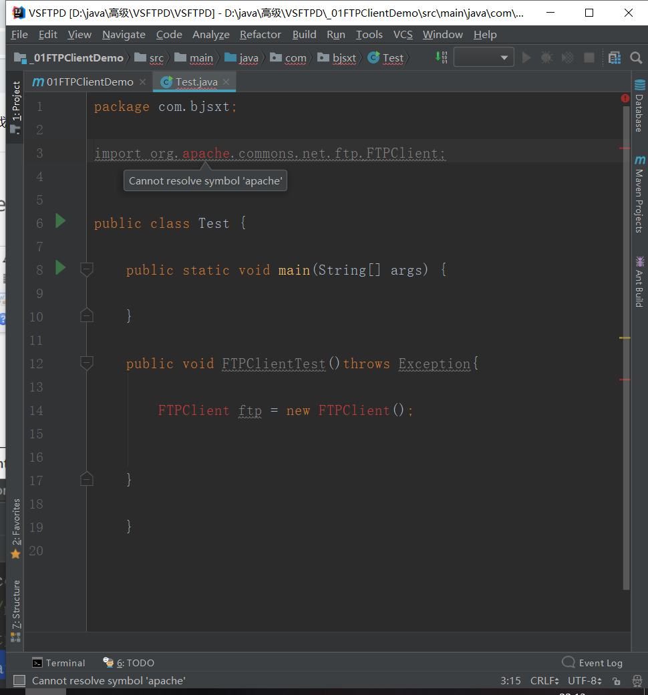Open Project Structure toolbar icon

[x=615, y=58]
